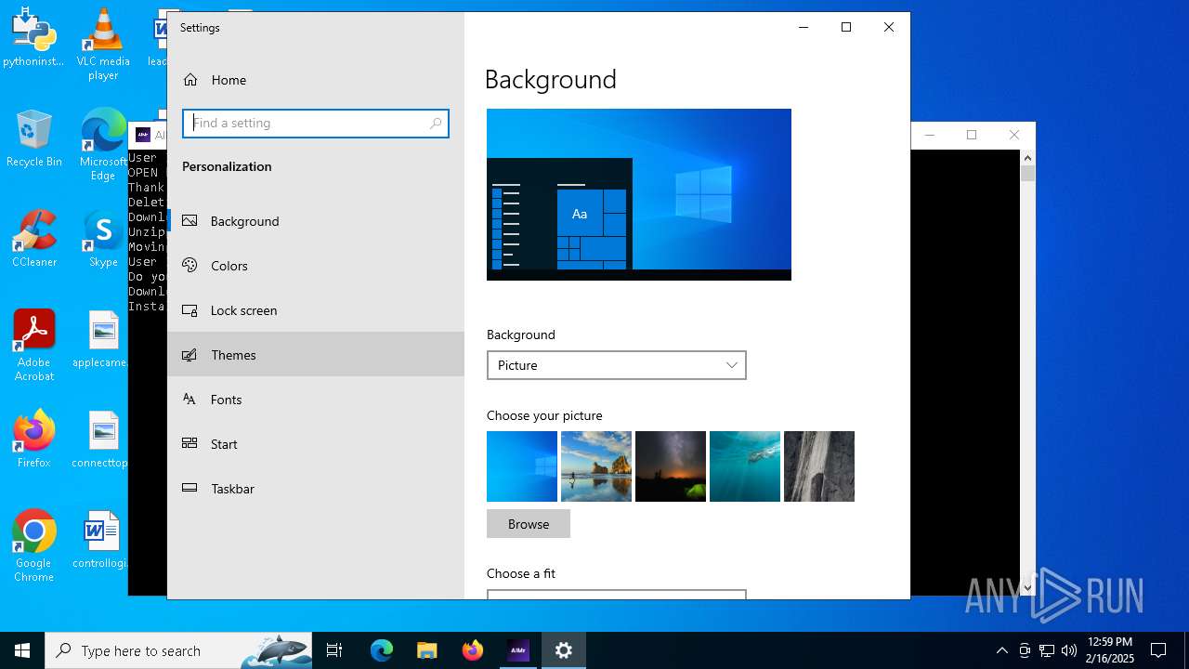1189x669 pixels.
Task: Choose the blue Windows logo picture
Action: click(522, 466)
